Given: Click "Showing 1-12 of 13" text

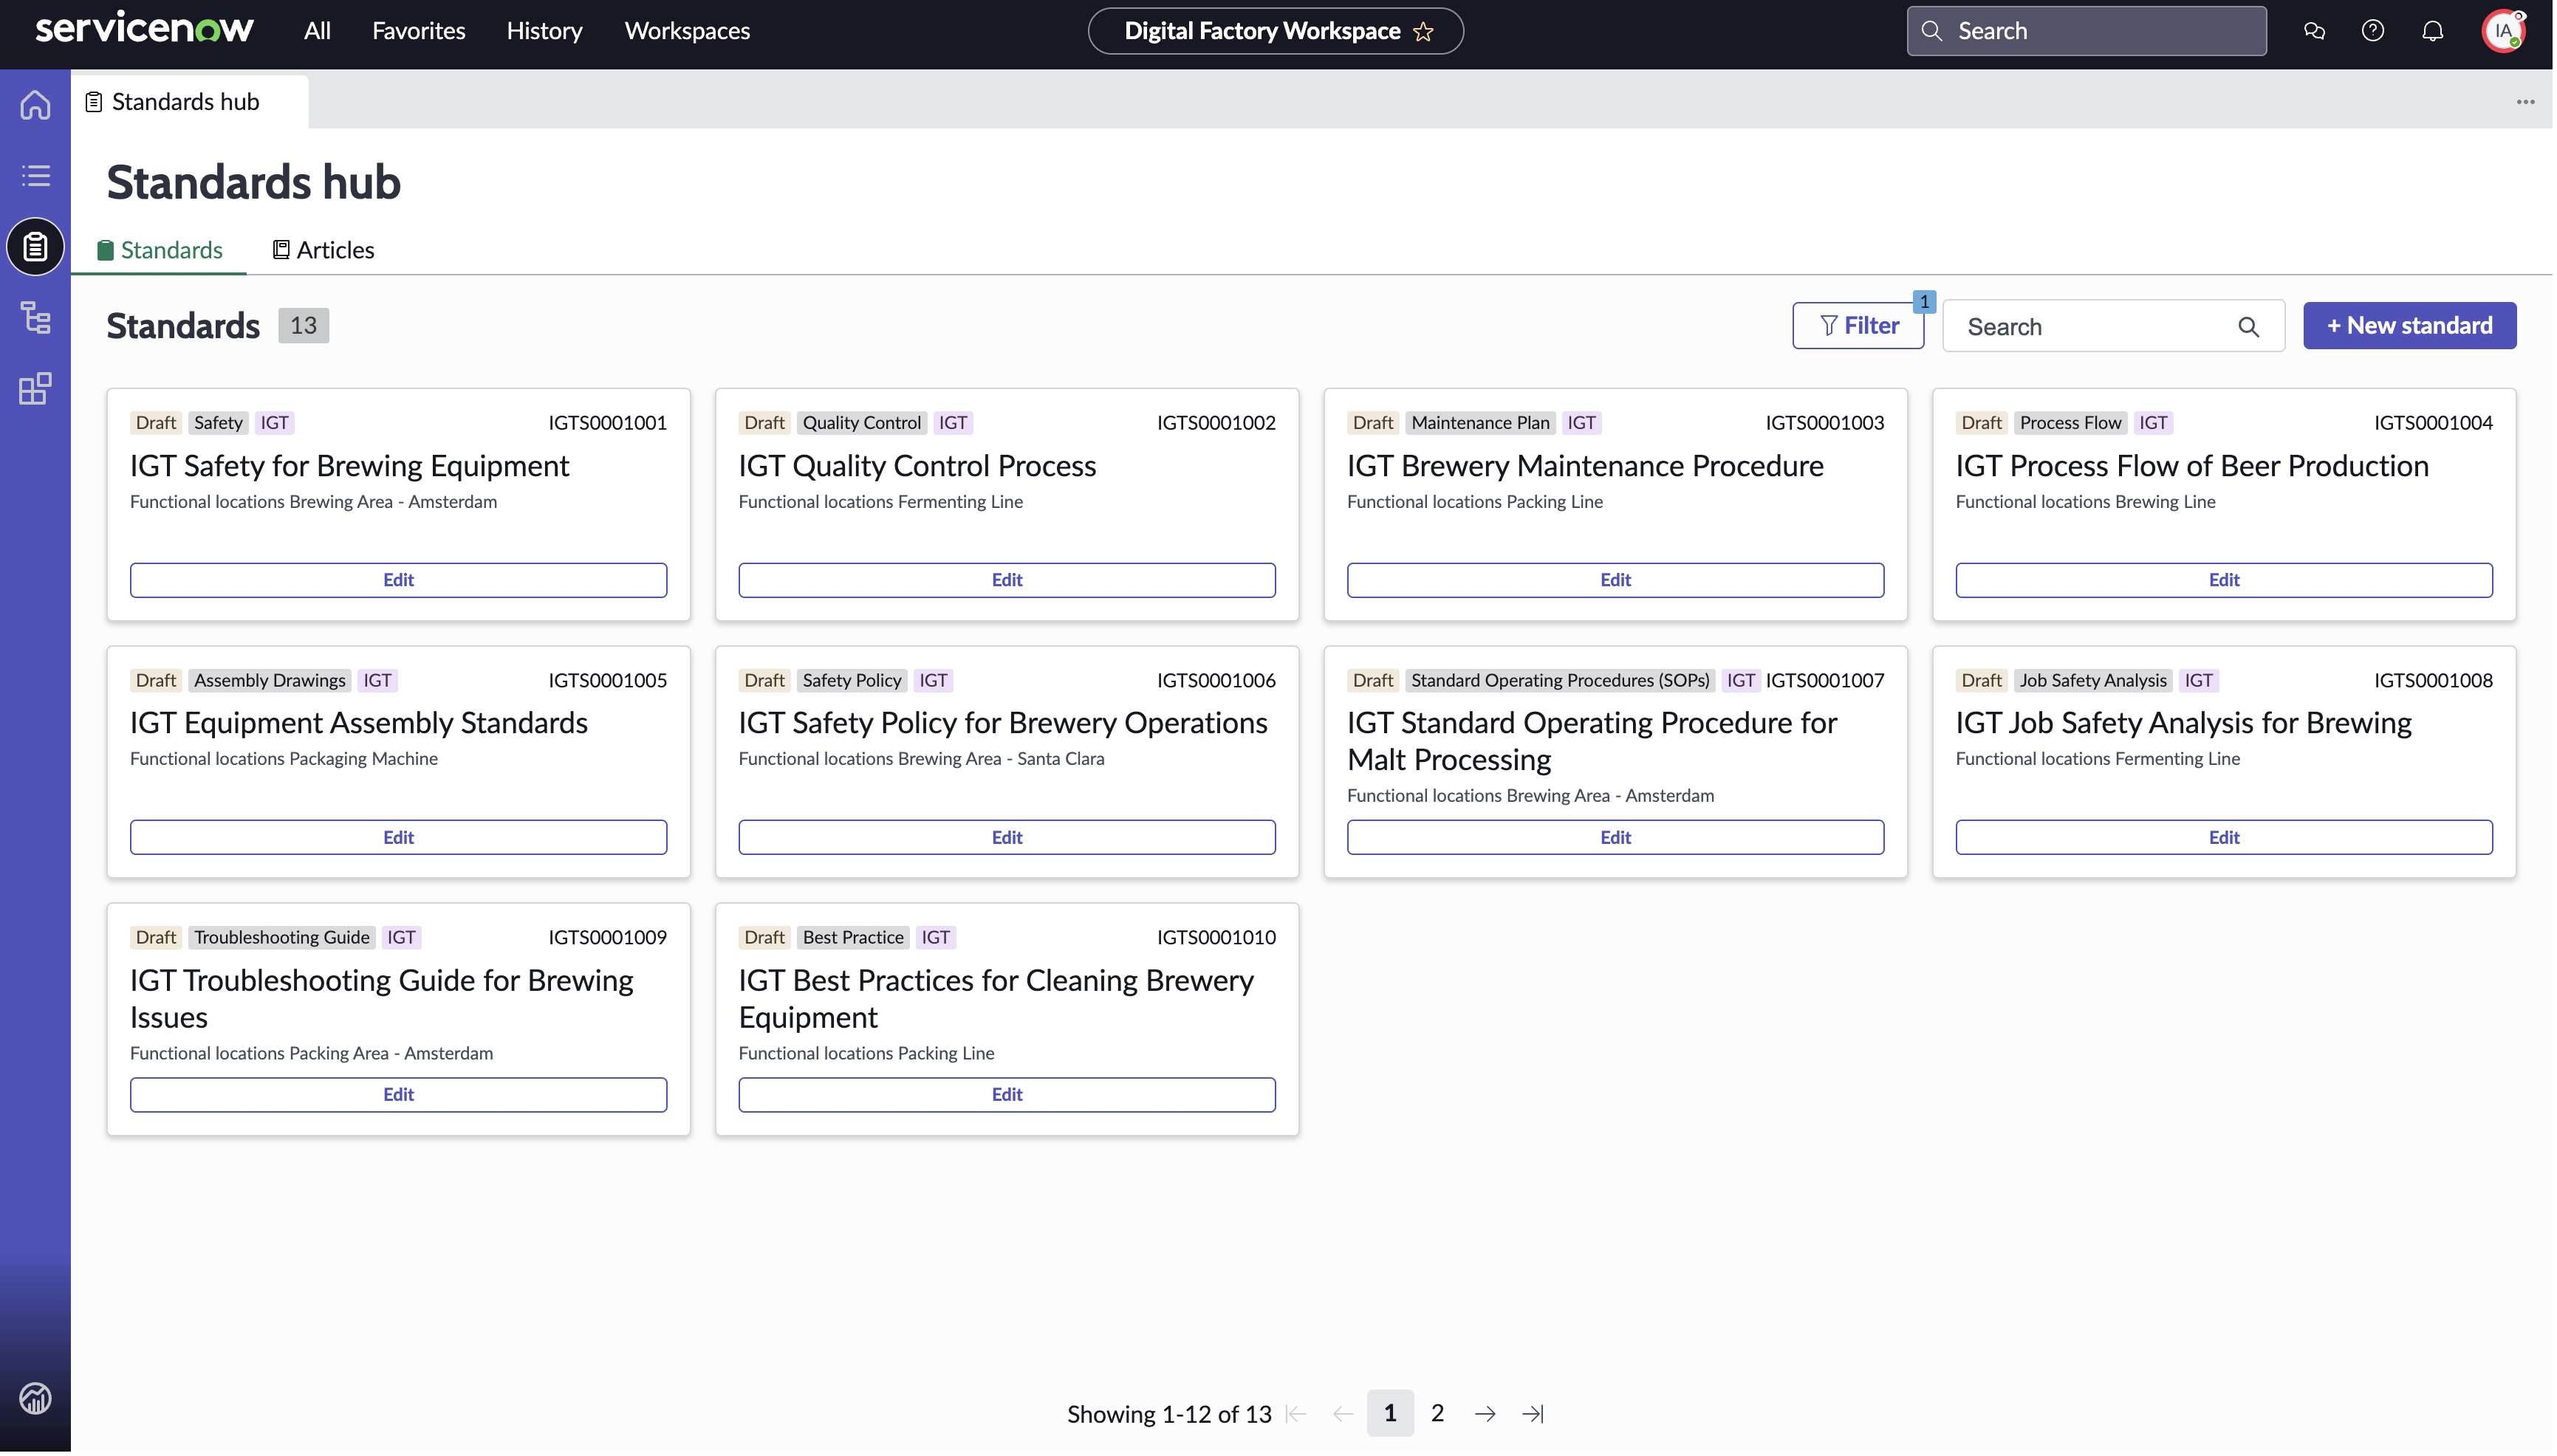Looking at the screenshot, I should pos(1168,1414).
